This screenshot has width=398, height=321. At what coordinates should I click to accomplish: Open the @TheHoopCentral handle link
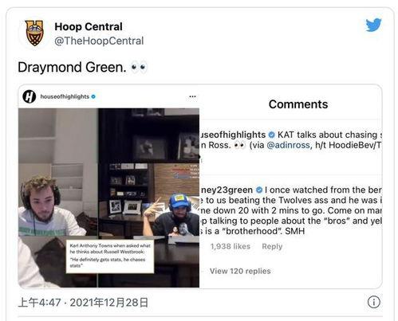click(x=99, y=41)
